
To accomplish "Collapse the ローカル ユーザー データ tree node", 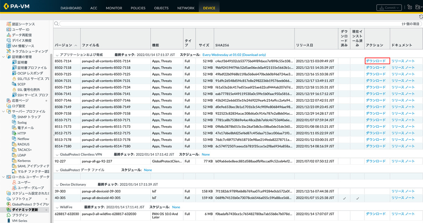I will (x=3, y=177).
